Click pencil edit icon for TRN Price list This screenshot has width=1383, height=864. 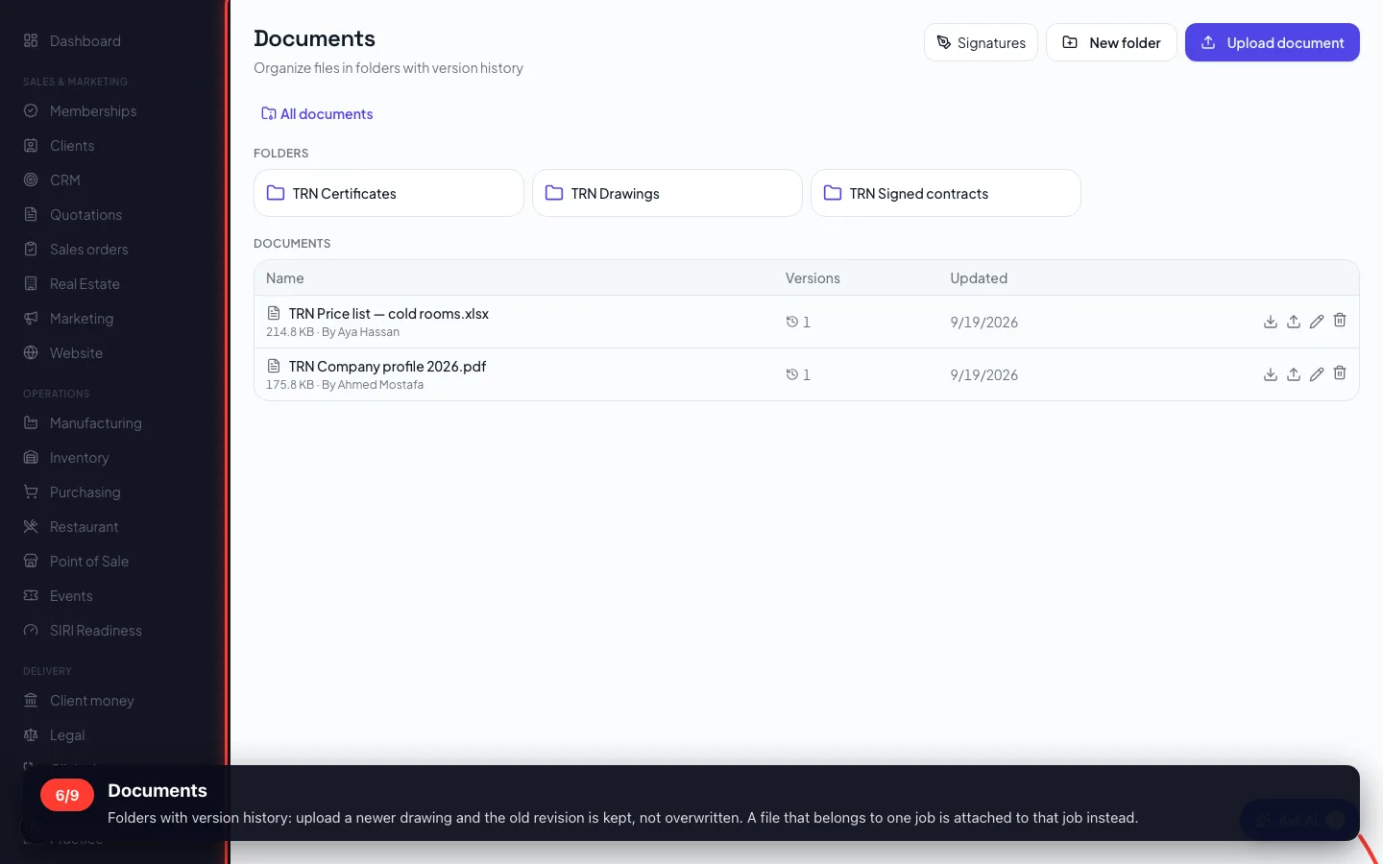click(x=1317, y=322)
